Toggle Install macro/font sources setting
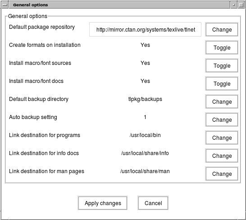Screen dimensions: 246x220 pyautogui.click(x=222, y=66)
